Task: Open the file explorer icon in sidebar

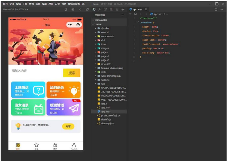Action: pyautogui.click(x=94, y=9)
